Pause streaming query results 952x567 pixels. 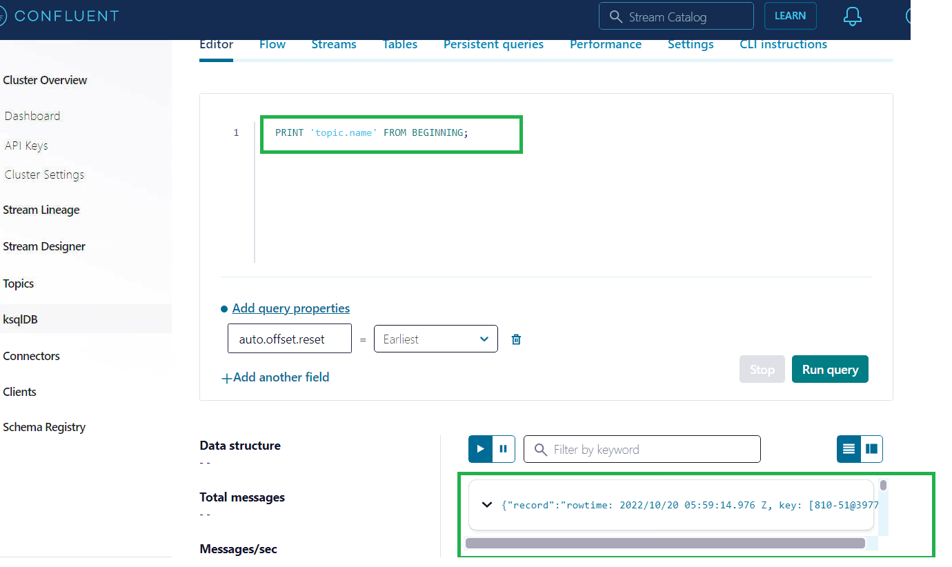click(503, 448)
